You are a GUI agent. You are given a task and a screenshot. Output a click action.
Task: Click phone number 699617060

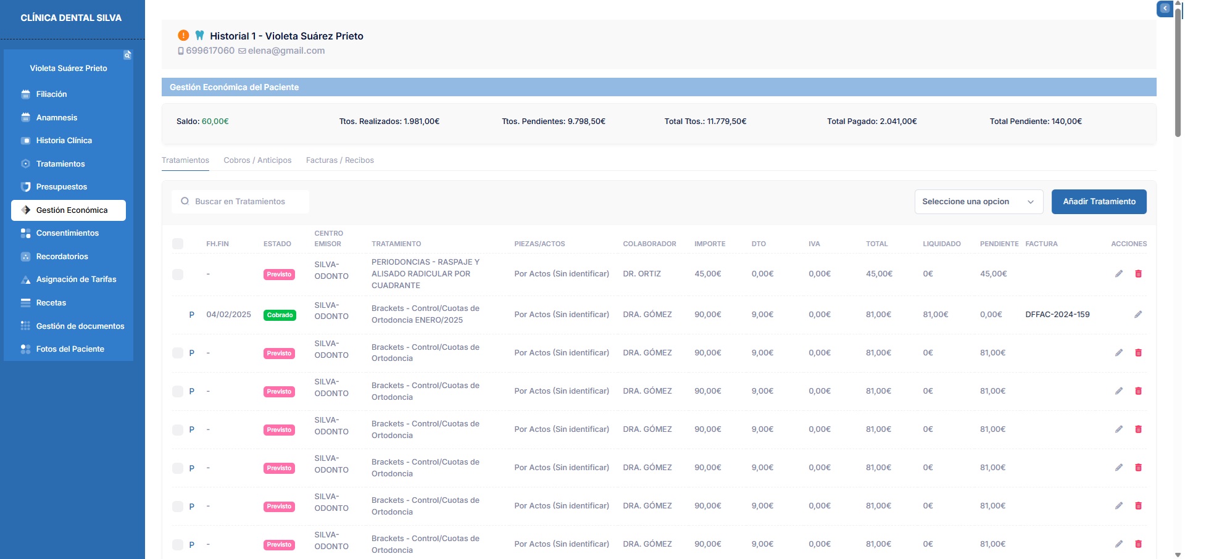210,51
